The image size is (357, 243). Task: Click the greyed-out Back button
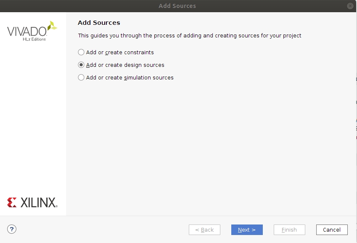click(204, 230)
